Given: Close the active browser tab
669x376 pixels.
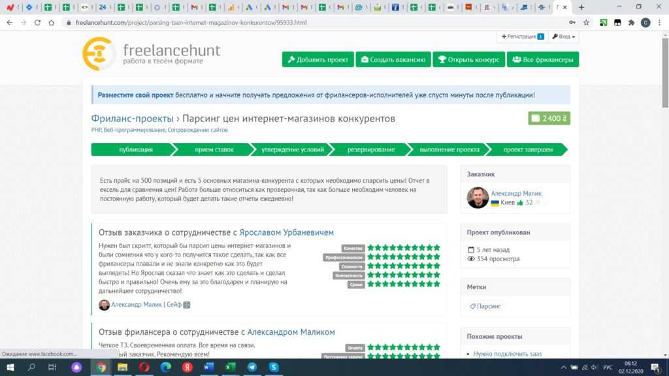Looking at the screenshot, I should [x=565, y=7].
